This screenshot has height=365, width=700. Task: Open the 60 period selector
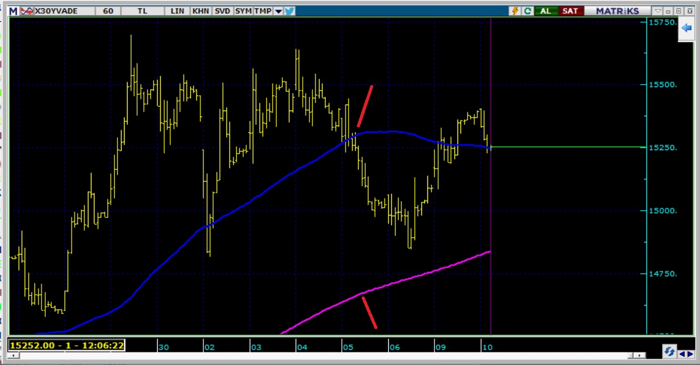pos(108,11)
